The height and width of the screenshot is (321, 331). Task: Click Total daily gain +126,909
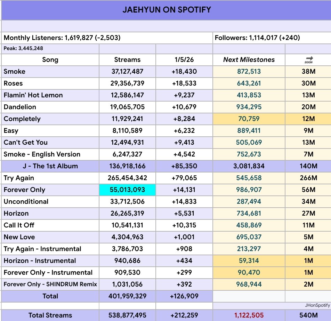click(184, 296)
